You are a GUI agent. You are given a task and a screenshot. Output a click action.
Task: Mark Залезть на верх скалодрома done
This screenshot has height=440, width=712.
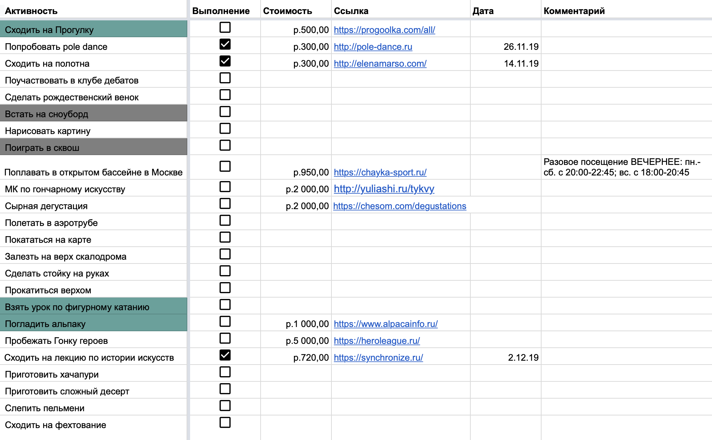[225, 254]
